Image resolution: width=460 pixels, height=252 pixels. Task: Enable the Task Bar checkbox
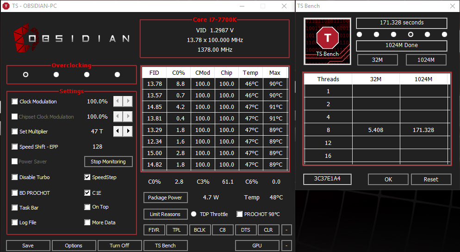pyautogui.click(x=15, y=208)
